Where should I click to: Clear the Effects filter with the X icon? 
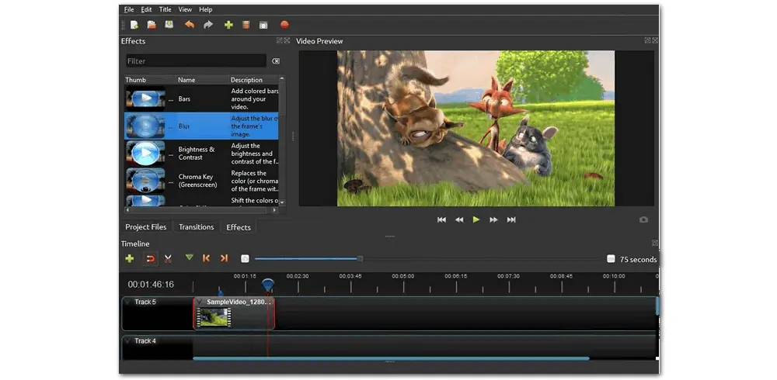[x=276, y=60]
